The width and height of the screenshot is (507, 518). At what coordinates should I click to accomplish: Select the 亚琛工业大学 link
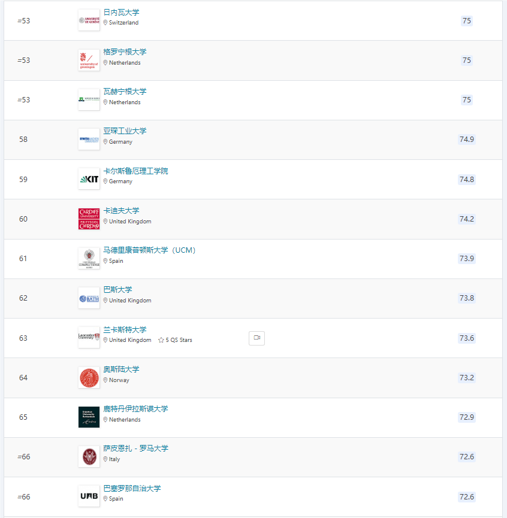click(125, 131)
